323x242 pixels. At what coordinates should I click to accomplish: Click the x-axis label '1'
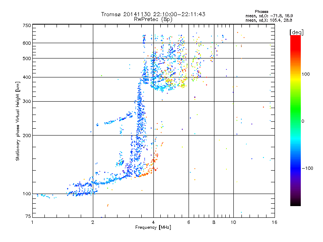pos(32,222)
